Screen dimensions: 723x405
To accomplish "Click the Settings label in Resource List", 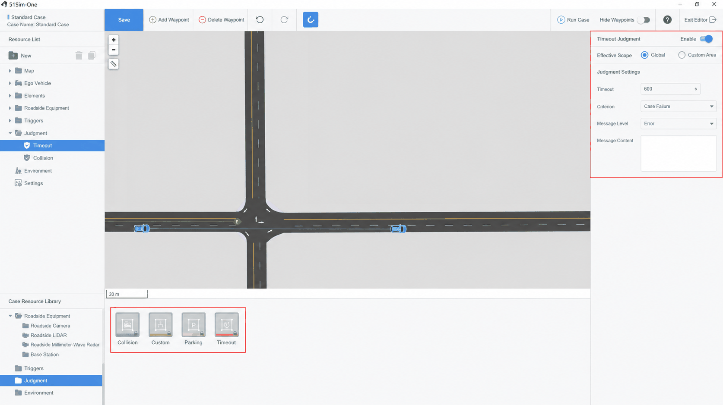I will [x=33, y=183].
